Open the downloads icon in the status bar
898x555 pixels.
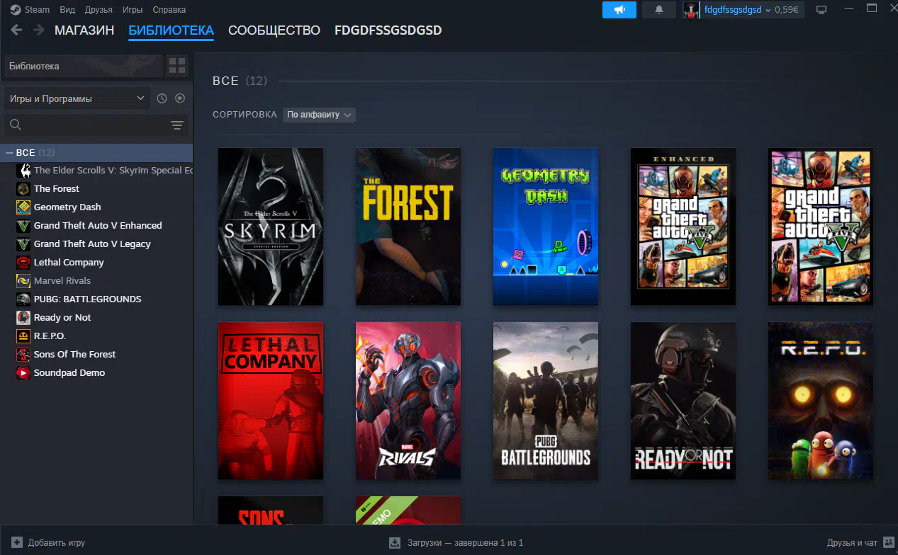[x=395, y=542]
